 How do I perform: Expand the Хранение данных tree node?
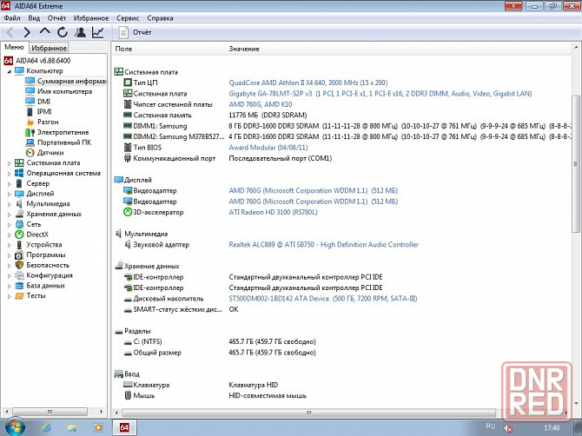10,215
